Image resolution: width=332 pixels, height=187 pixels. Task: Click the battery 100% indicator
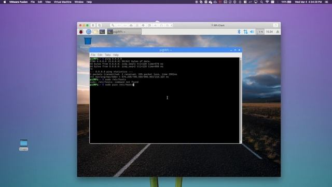tap(286, 2)
